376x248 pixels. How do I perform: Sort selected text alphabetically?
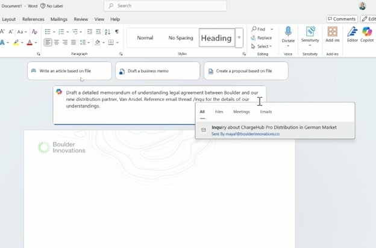click(107, 32)
